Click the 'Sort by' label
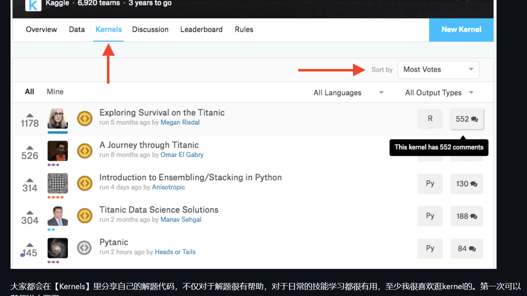Image resolution: width=527 pixels, height=296 pixels. [x=382, y=70]
